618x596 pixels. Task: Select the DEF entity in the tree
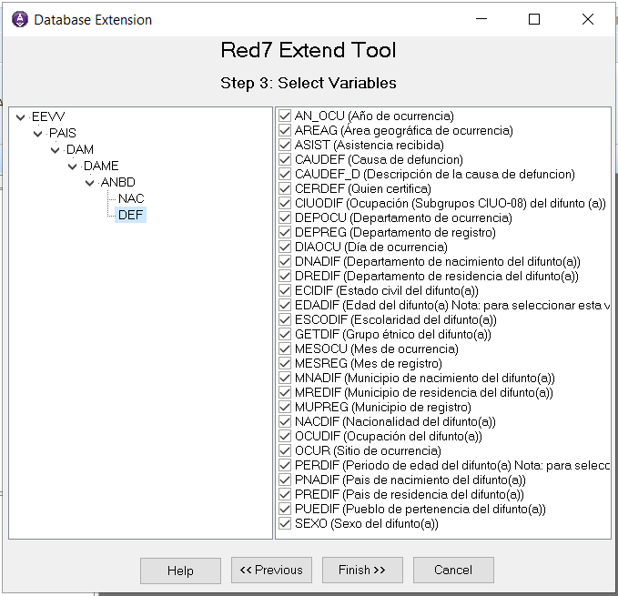click(x=131, y=215)
